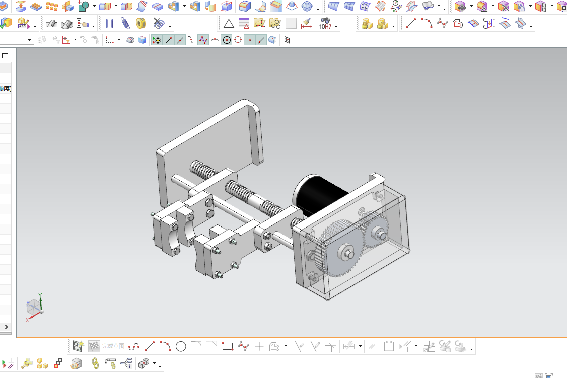Click the Offset Curve in Face icon
Screen dimensions: 567x378
point(473,24)
